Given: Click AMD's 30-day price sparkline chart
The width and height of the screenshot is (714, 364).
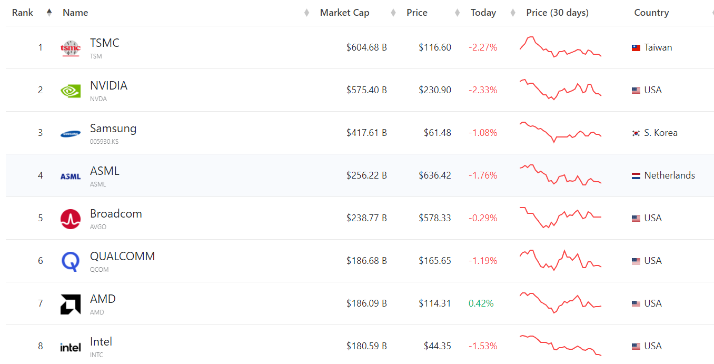Looking at the screenshot, I should [x=560, y=302].
